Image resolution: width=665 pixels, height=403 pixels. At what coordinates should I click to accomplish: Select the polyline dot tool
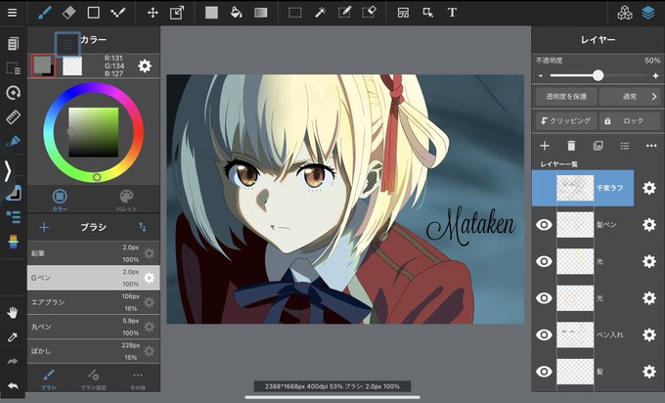(117, 13)
